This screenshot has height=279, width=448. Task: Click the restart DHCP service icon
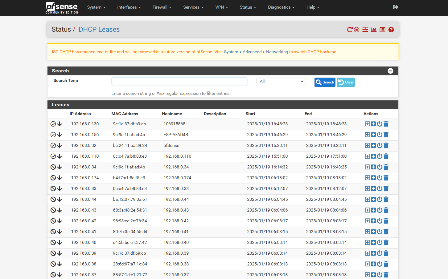coord(350,30)
